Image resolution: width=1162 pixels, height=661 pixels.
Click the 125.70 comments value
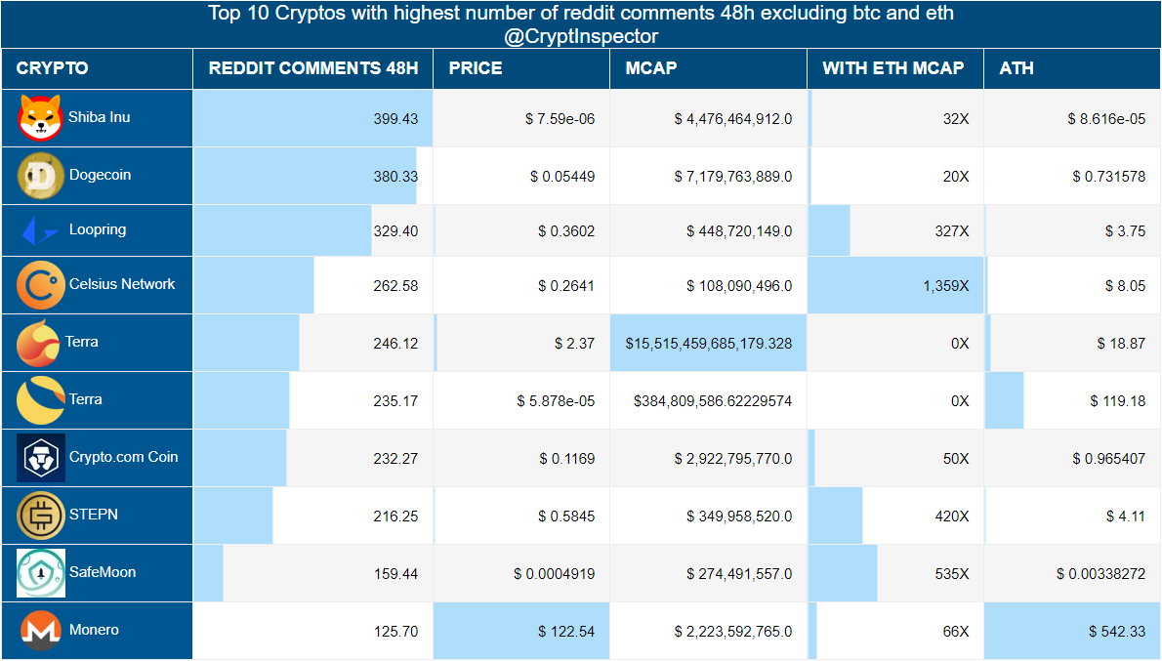[x=395, y=632]
